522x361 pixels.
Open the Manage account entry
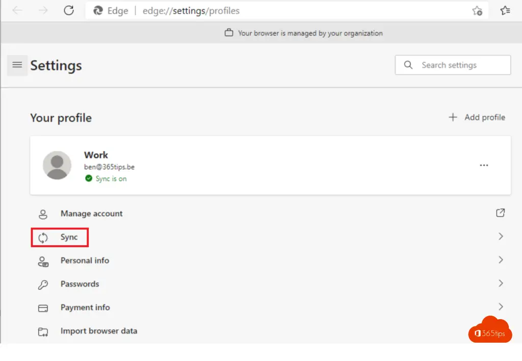[x=270, y=214]
